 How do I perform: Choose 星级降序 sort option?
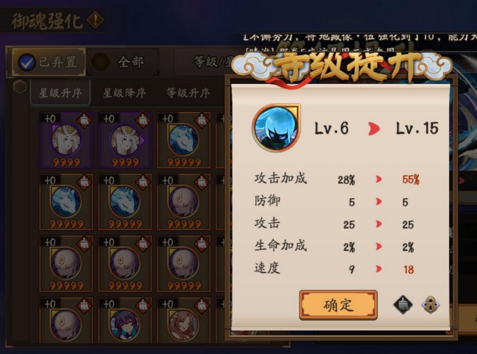click(125, 93)
